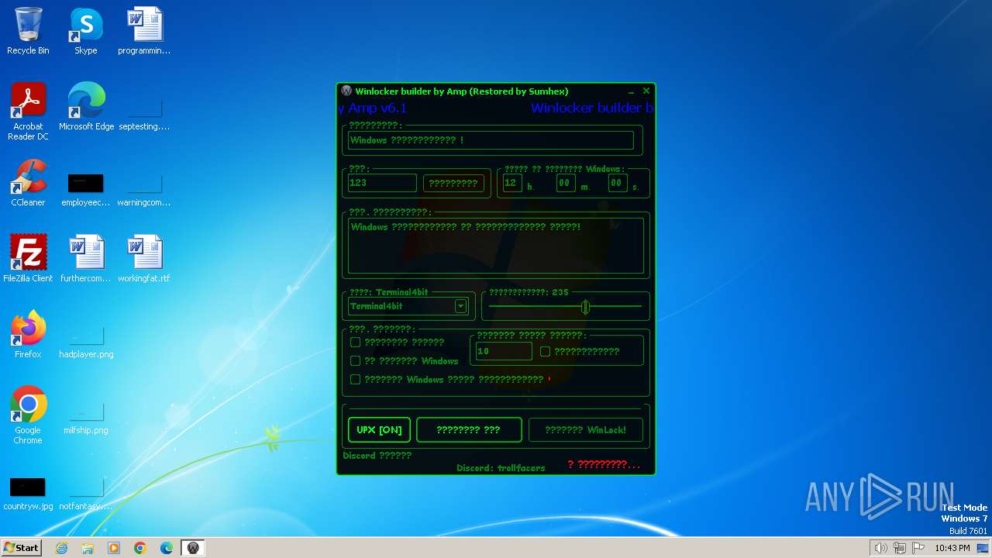
Task: Click the Start button
Action: click(21, 548)
